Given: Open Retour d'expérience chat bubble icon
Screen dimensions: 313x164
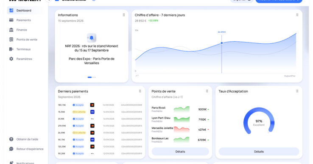Looking at the screenshot, I should (11, 149).
